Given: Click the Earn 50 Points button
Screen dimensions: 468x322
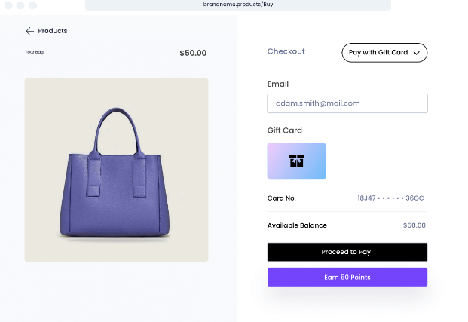Looking at the screenshot, I should (347, 278).
